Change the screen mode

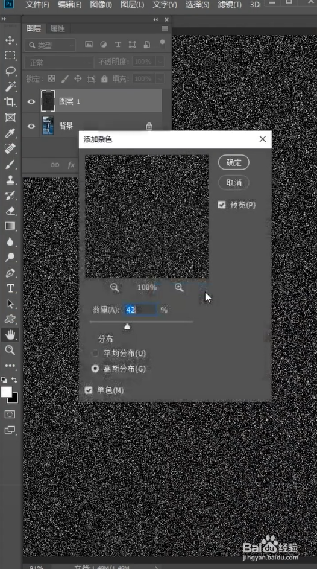pos(10,430)
